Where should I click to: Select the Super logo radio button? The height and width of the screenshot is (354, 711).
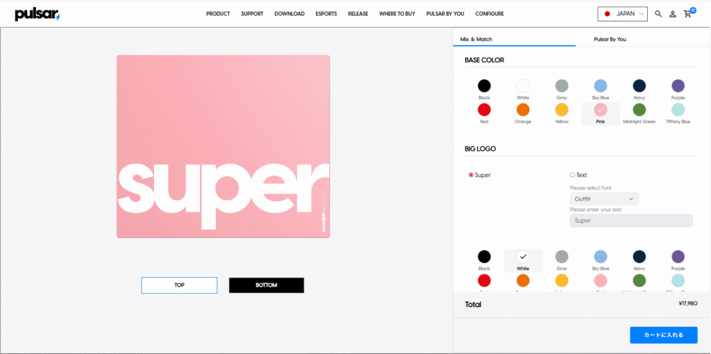tap(471, 175)
